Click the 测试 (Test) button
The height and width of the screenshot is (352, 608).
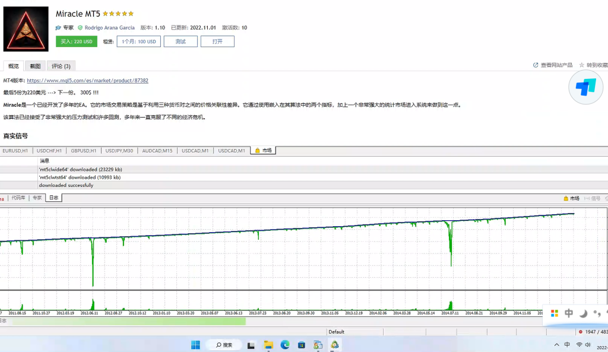(x=180, y=42)
